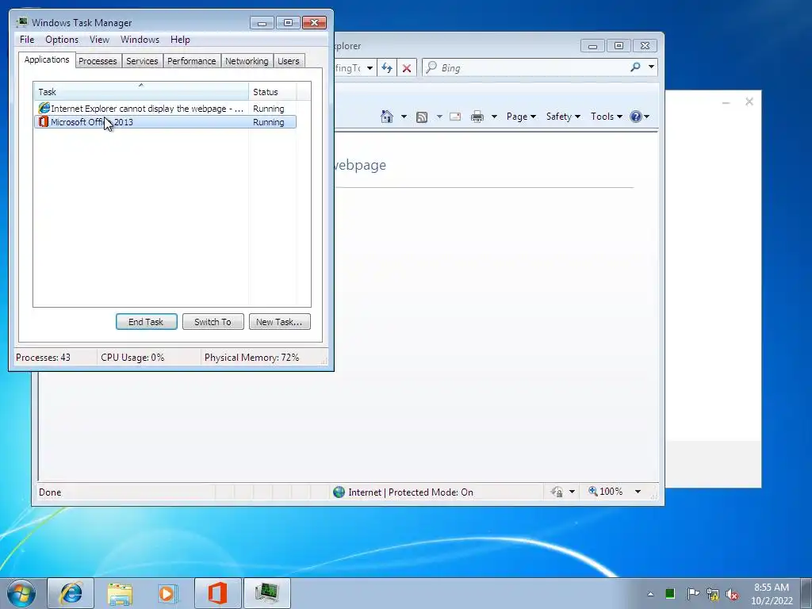
Task: Switch to the Processes tab
Action: (98, 61)
